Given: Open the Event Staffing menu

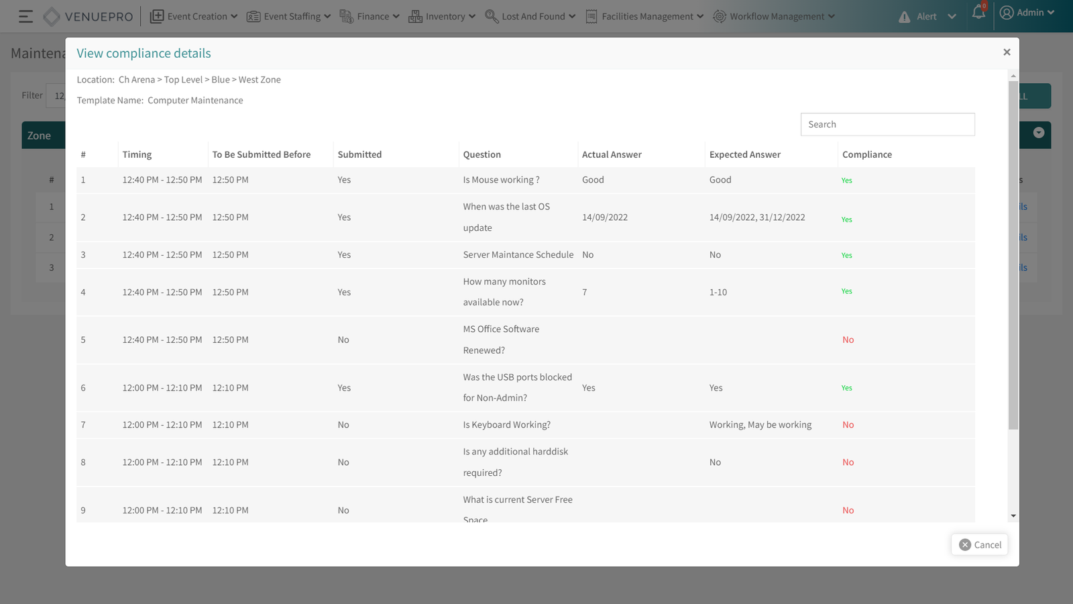Looking at the screenshot, I should tap(288, 16).
